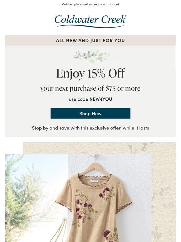Click the registered trademark symbol by logo
This screenshot has width=181, height=242.
coord(126,16)
